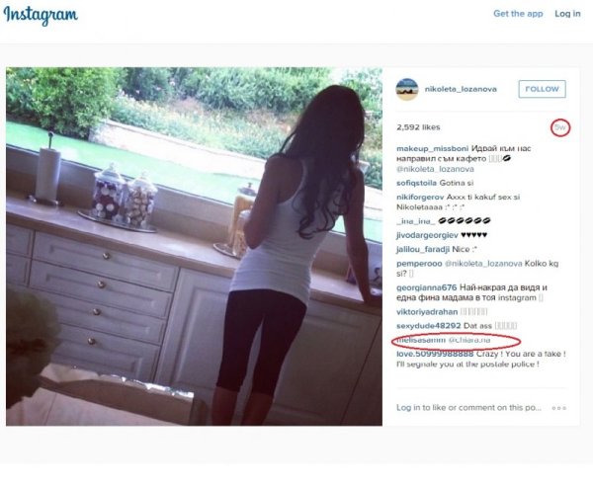Viewport: 593px width, 487px height.
Task: Click the Log in link
Action: pos(567,14)
